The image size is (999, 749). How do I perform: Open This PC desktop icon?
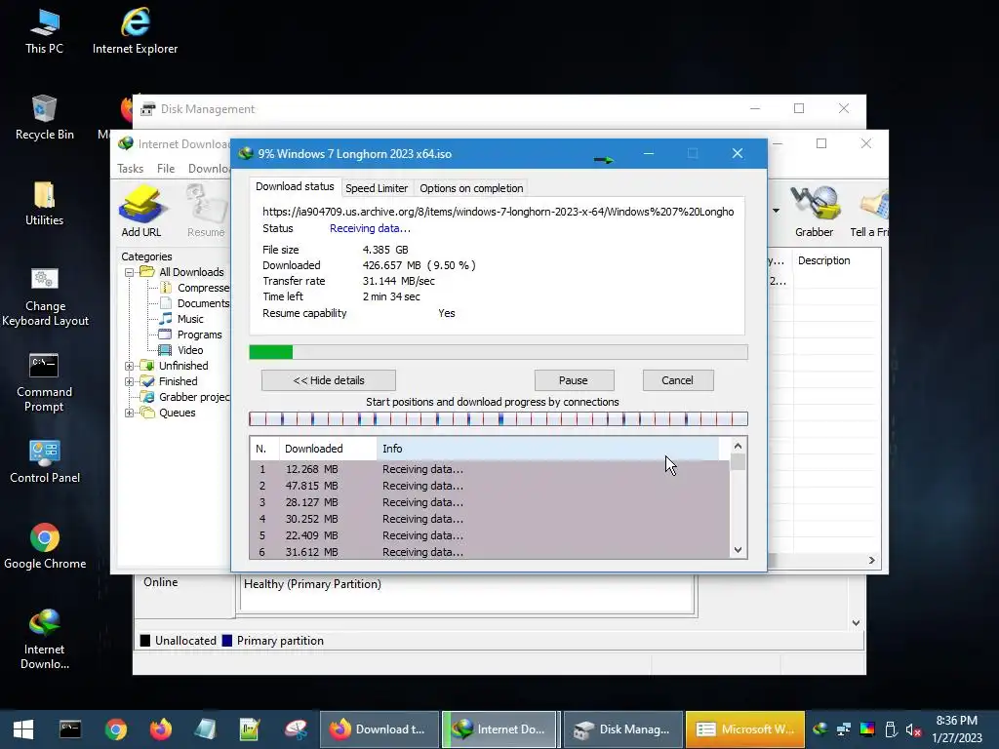44,32
